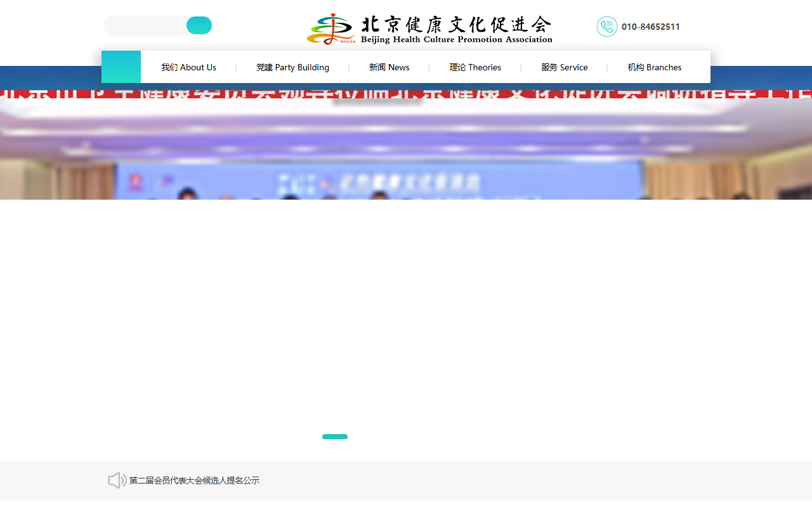Viewport: 812px width, 507px height.
Task: Click the teal search button beside the search box
Action: 199,25
